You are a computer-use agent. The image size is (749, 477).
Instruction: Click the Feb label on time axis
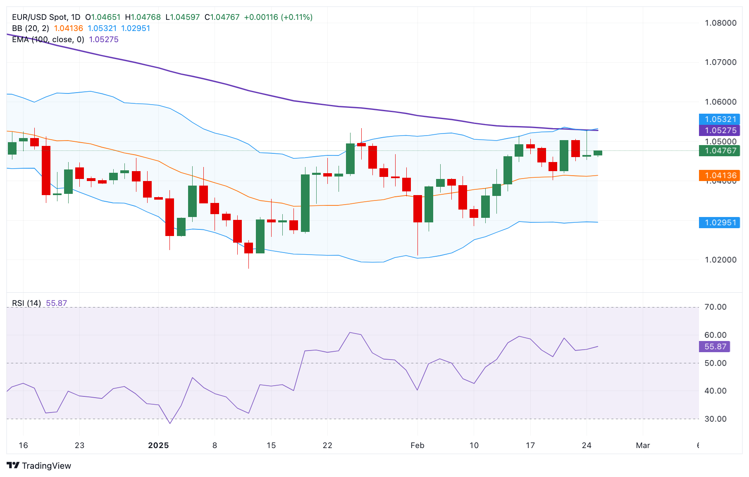(417, 445)
